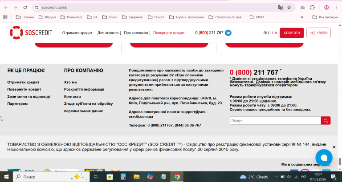Open the Chrome profile avatar

tap(326, 8)
